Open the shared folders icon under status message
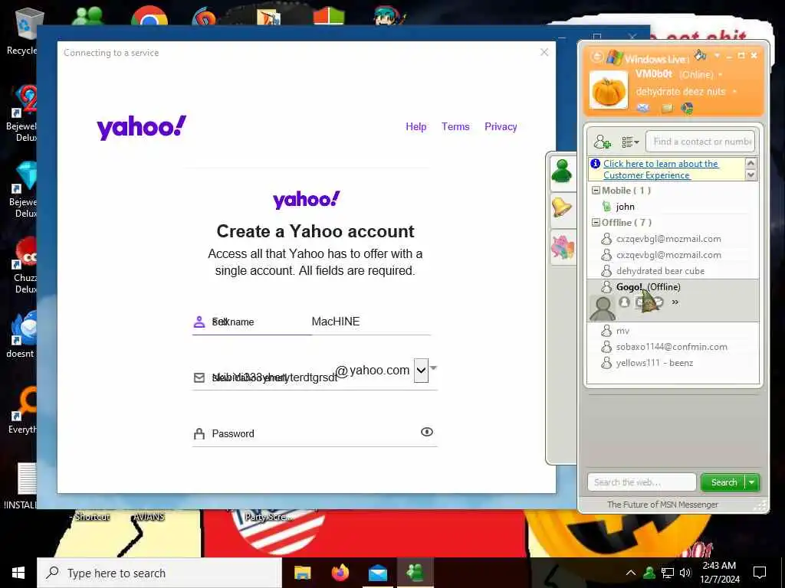The image size is (785, 588). (x=666, y=107)
